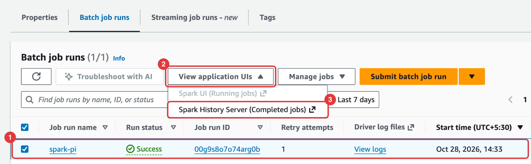The image size is (531, 164).
Task: Open job run ID 00g9s8o7o74arg0b link
Action: [x=227, y=149]
